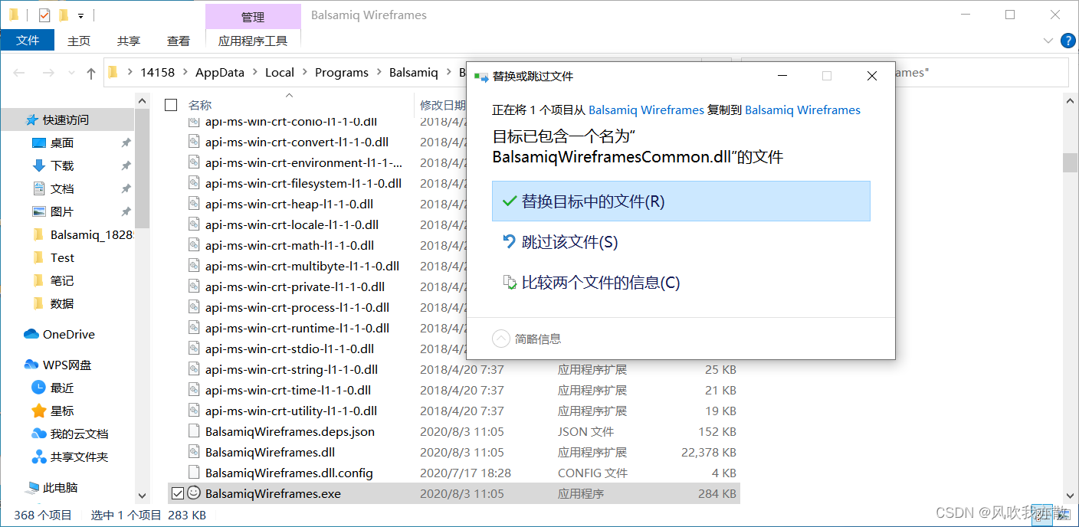Select WPS网盘 cloud icon in sidebar
The width and height of the screenshot is (1079, 527).
(x=31, y=365)
